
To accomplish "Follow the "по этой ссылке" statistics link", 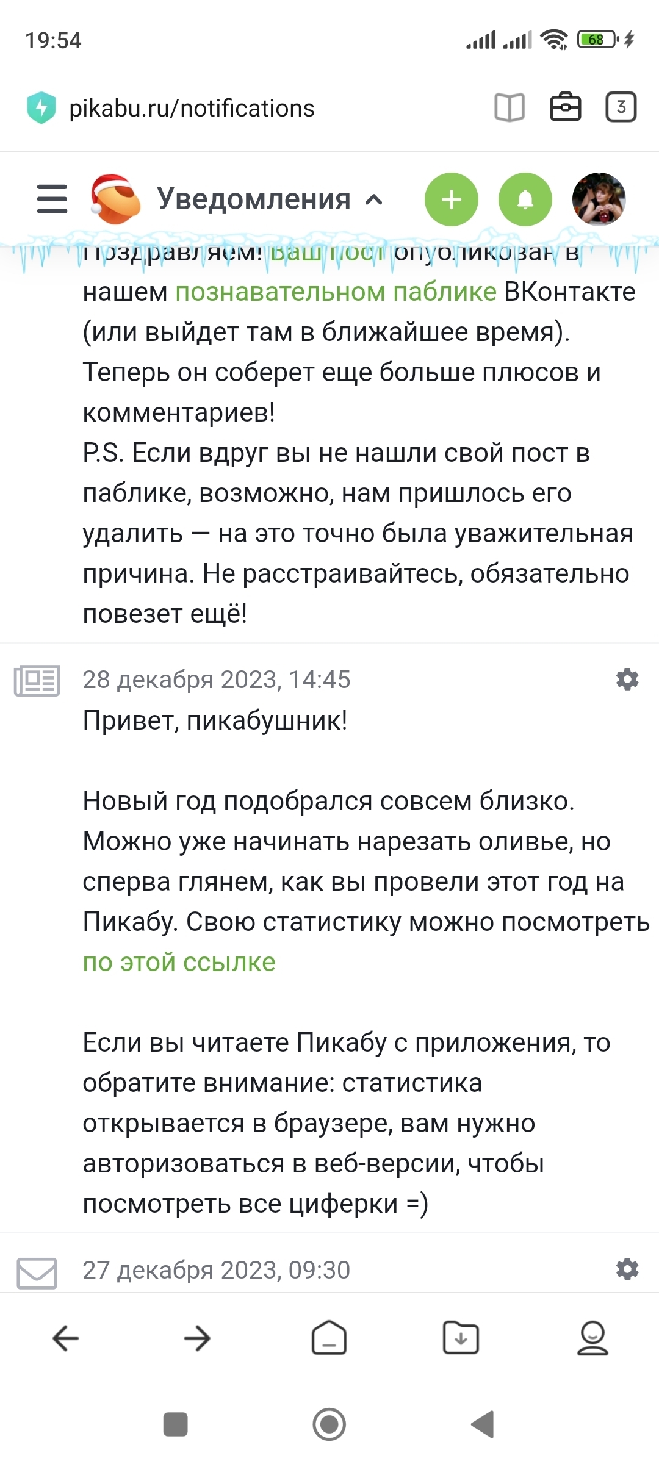I will [x=179, y=962].
